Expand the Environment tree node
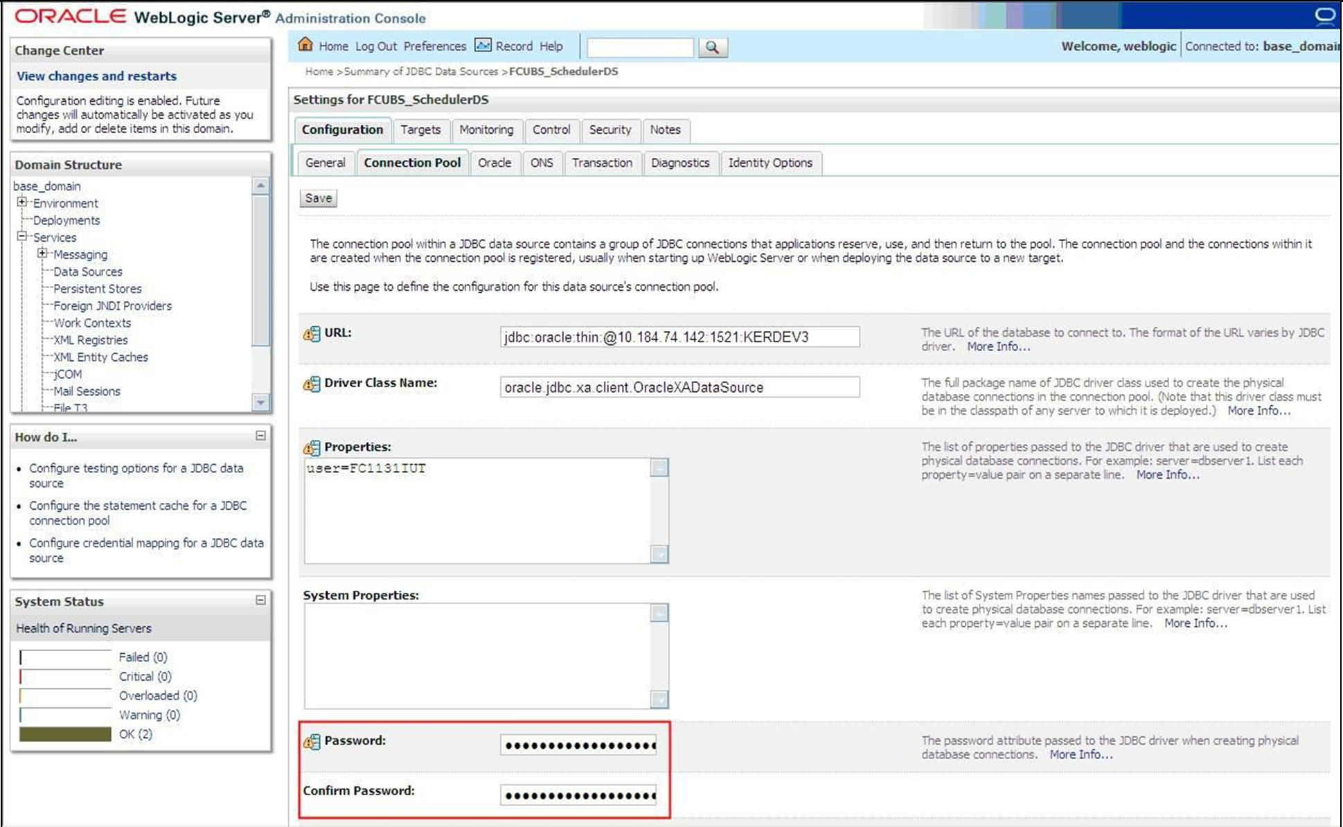This screenshot has height=827, width=1343. pyautogui.click(x=22, y=202)
